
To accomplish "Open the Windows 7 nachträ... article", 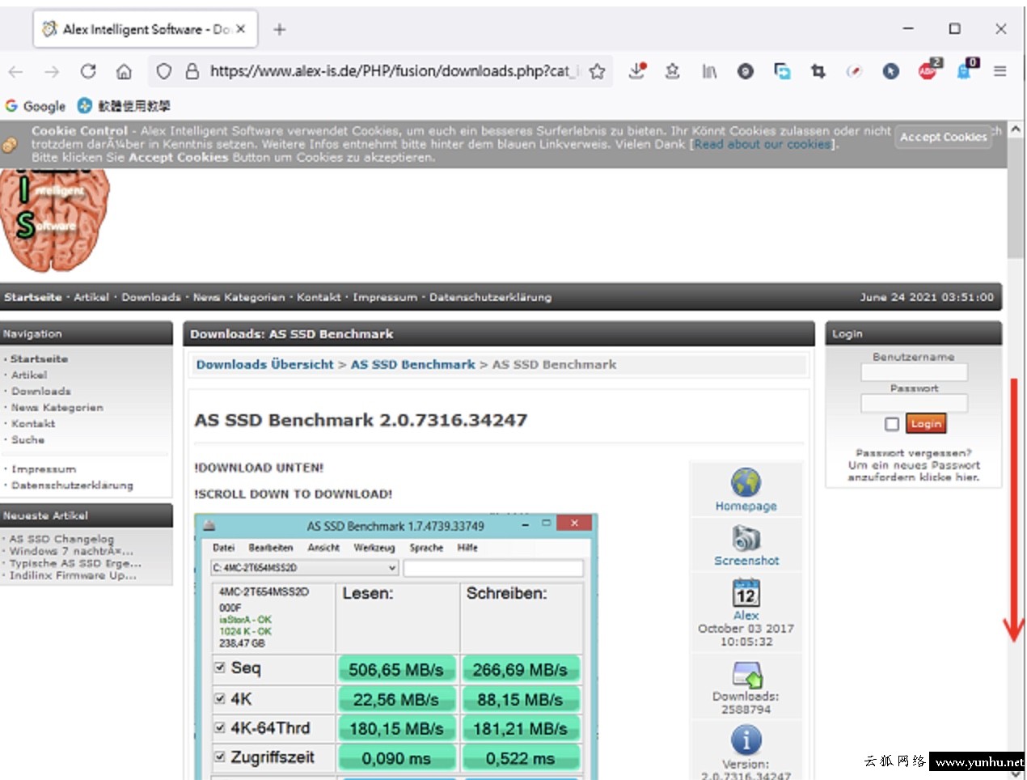I will (x=71, y=551).
